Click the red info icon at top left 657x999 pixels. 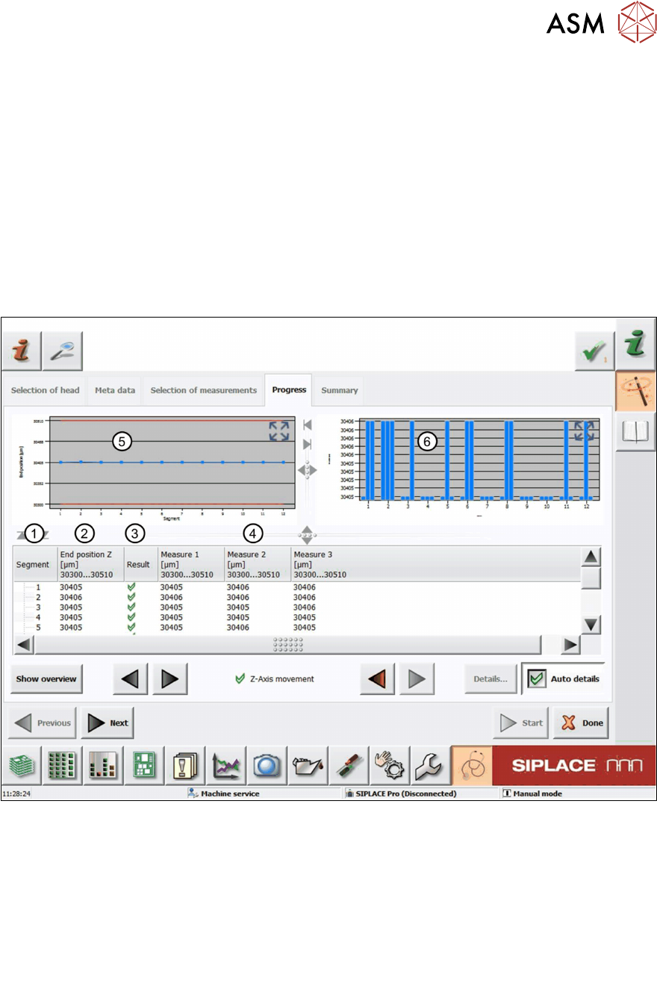click(x=21, y=351)
